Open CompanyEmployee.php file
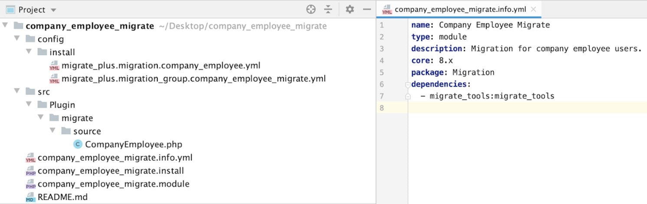This screenshot has width=647, height=204. click(x=134, y=144)
